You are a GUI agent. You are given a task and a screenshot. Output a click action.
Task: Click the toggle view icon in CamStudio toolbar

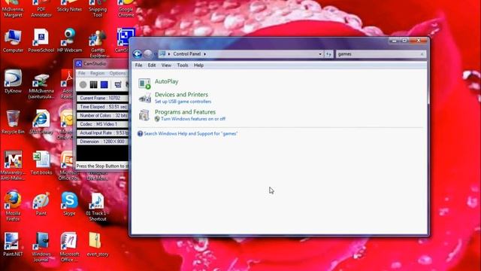pos(118,84)
